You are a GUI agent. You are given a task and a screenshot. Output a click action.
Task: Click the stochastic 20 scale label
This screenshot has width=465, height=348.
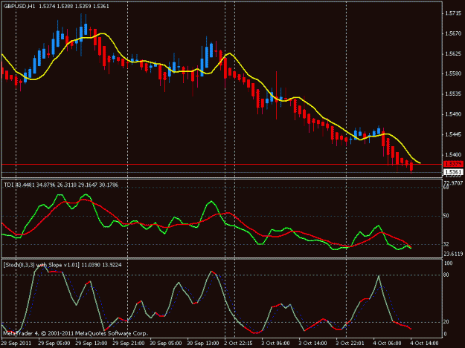(446, 322)
